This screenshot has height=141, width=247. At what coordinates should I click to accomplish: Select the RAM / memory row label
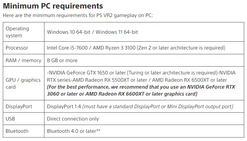[23, 61]
